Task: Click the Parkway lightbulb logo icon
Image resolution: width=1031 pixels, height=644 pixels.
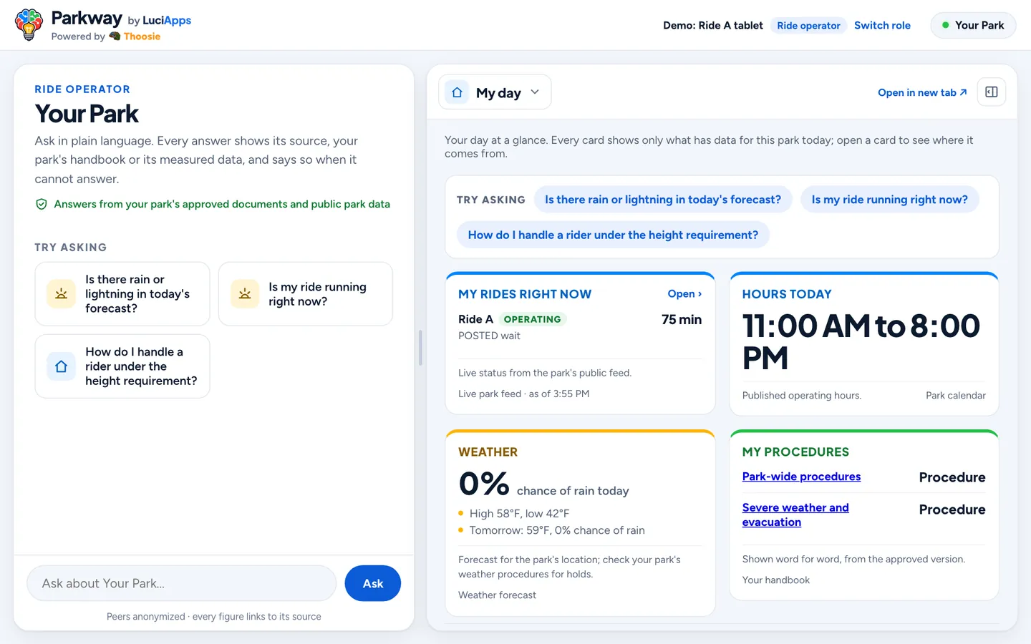Action: (x=29, y=24)
